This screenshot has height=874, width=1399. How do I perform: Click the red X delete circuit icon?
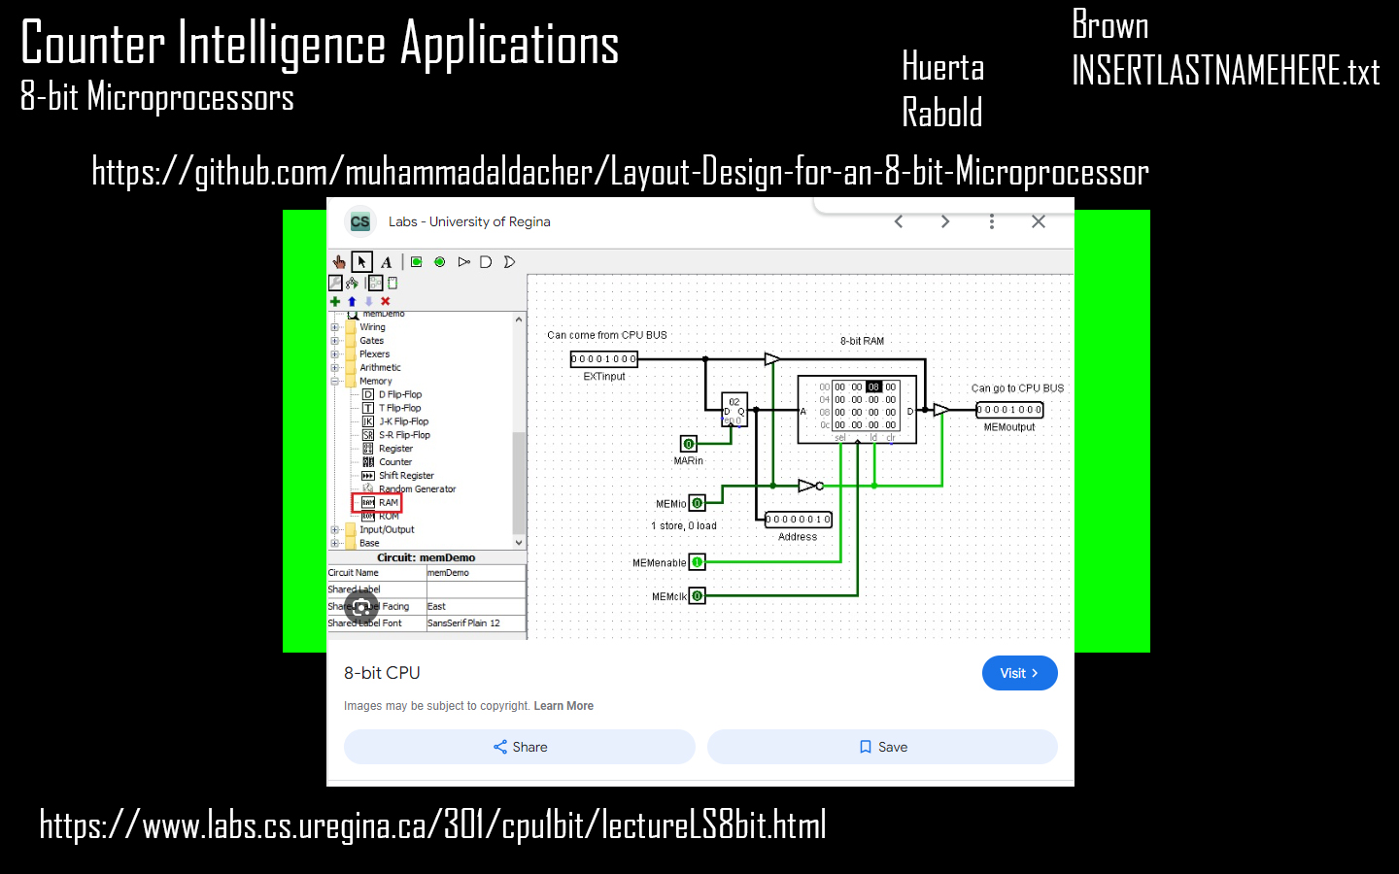click(x=386, y=301)
